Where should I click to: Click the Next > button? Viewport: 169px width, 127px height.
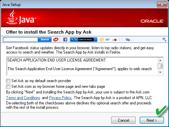[152, 120]
